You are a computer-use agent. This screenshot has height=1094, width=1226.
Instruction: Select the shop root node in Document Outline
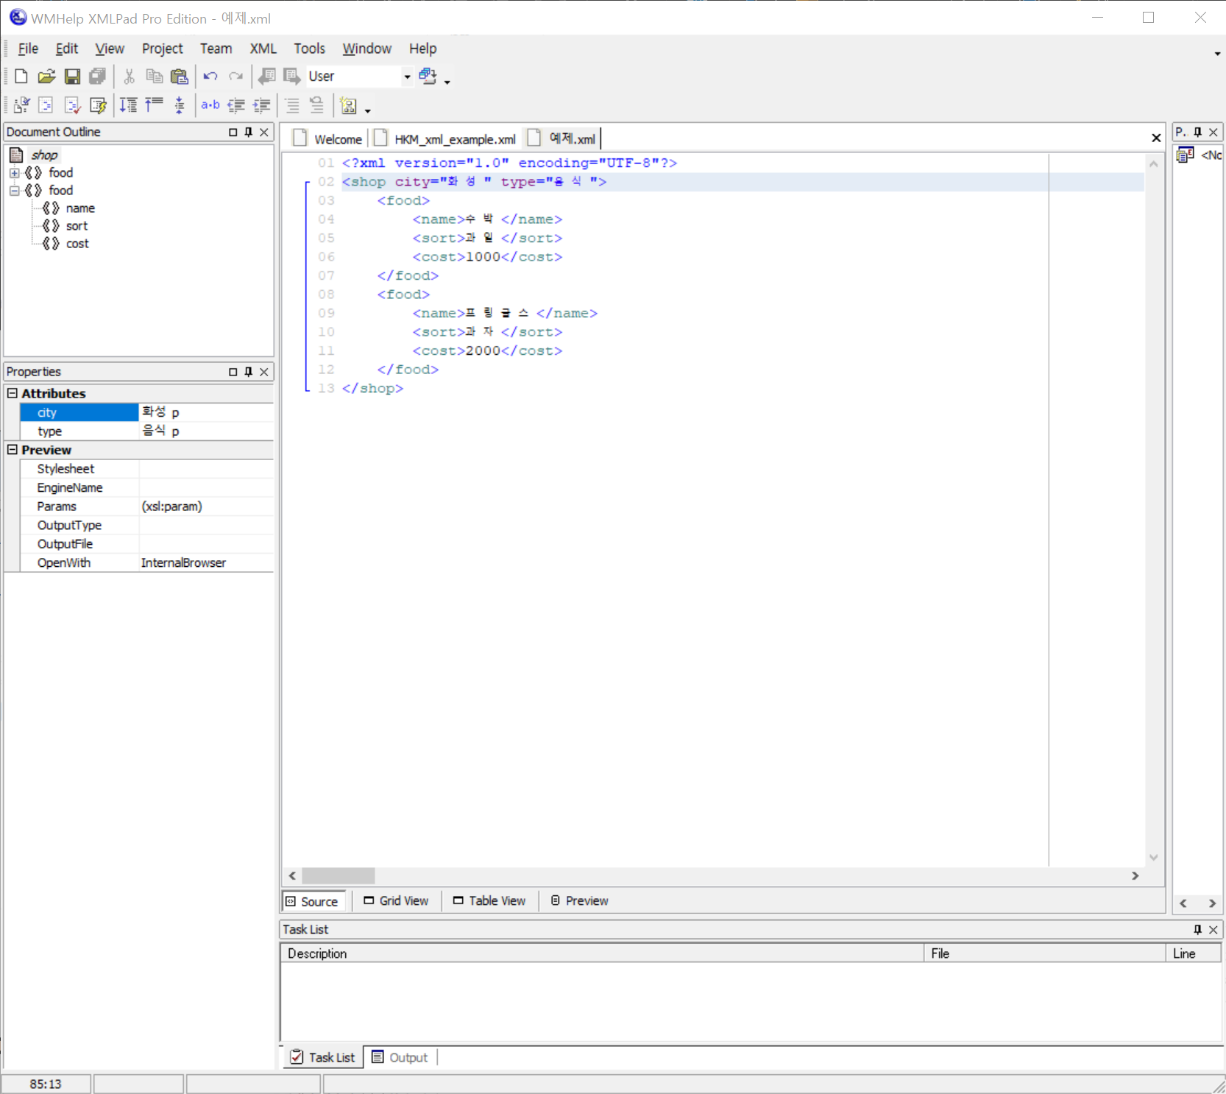tap(44, 155)
